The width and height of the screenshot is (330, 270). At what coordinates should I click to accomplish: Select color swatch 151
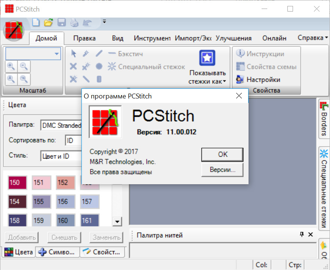coord(41,182)
